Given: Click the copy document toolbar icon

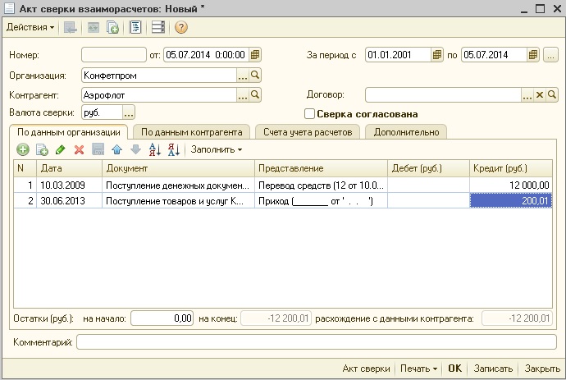Looking at the screenshot, I should (x=112, y=27).
